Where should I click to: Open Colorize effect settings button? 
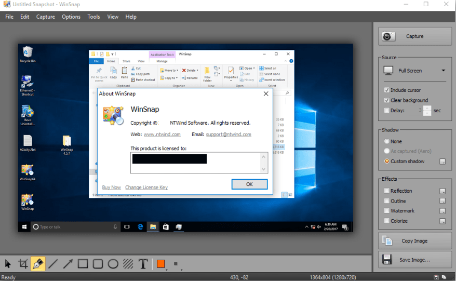click(x=442, y=221)
